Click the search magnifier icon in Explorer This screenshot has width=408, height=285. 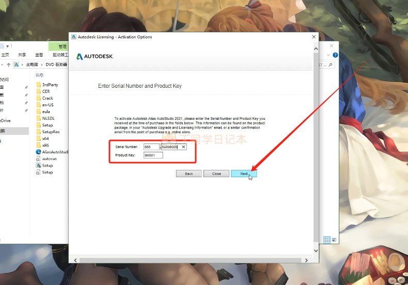[331, 65]
